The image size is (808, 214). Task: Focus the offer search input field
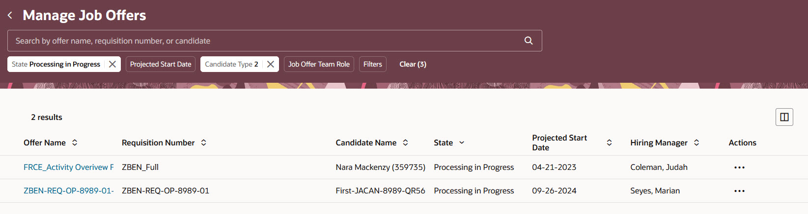click(265, 41)
